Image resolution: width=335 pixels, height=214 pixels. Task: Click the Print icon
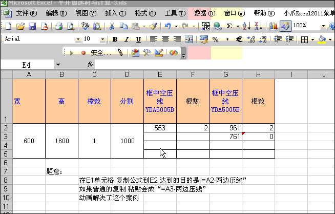point(59,26)
